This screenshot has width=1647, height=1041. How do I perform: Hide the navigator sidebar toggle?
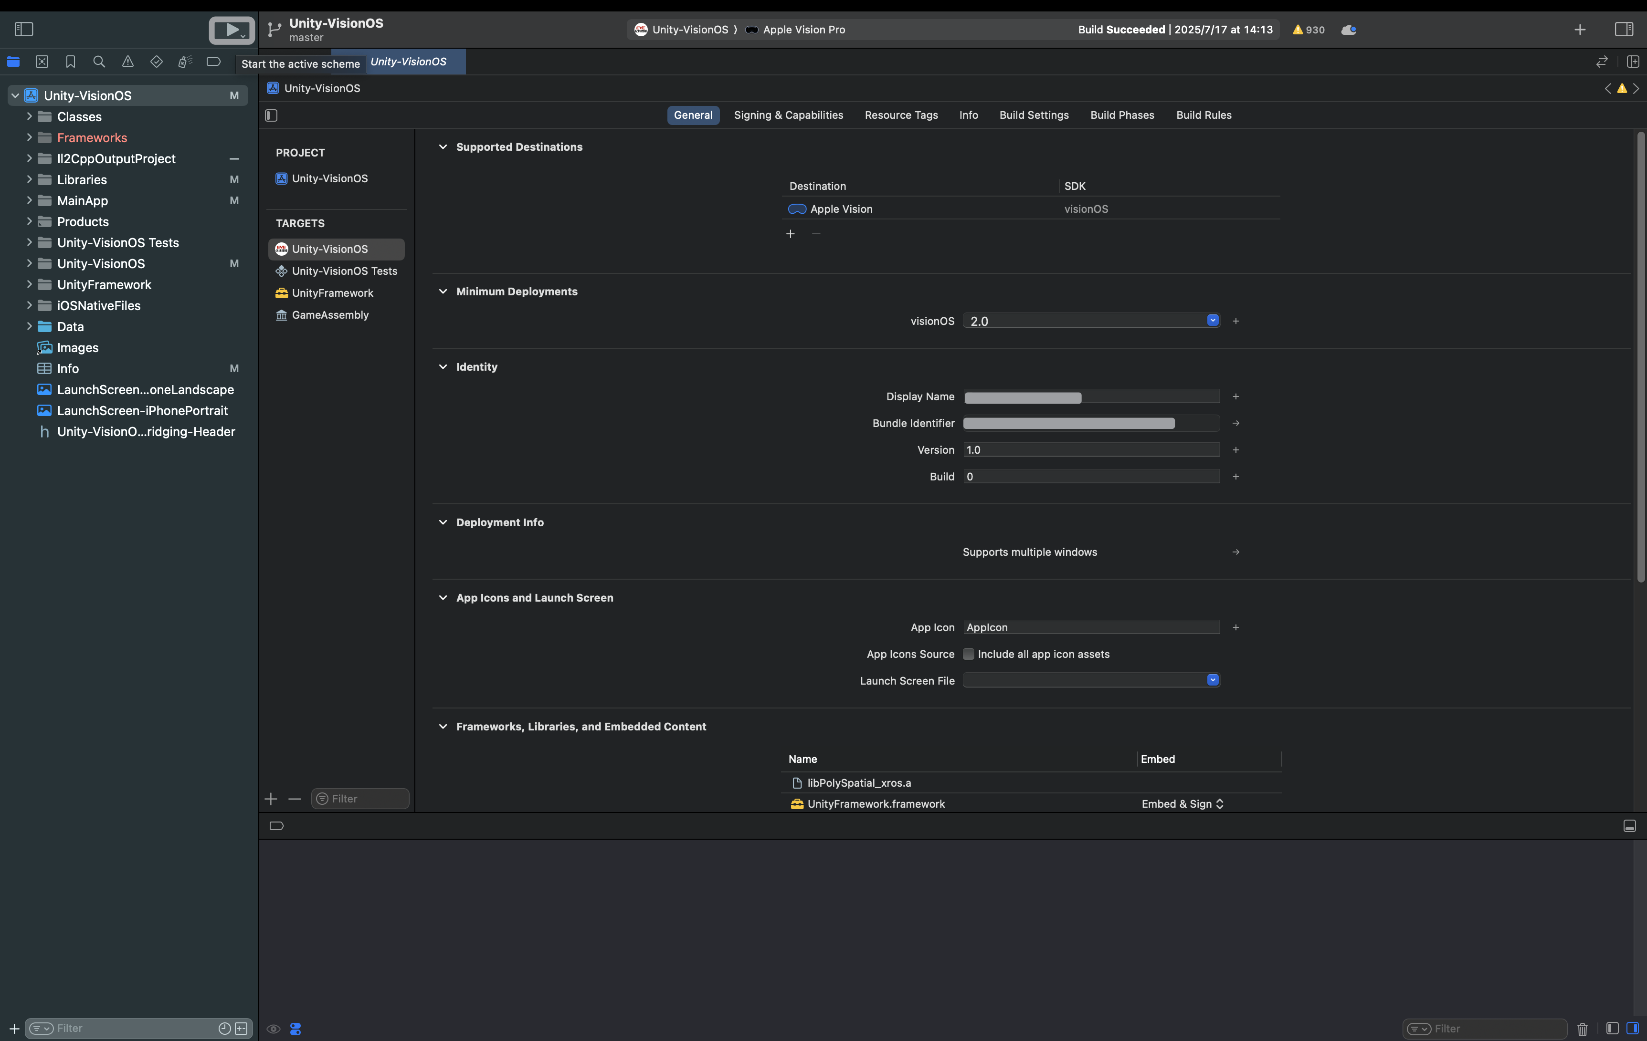coord(24,30)
